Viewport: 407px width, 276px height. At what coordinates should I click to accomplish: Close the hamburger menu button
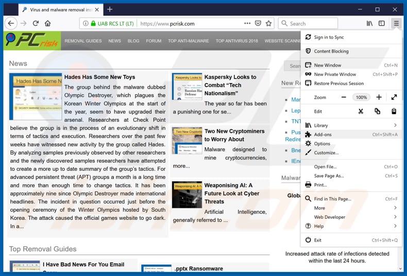coord(396,23)
